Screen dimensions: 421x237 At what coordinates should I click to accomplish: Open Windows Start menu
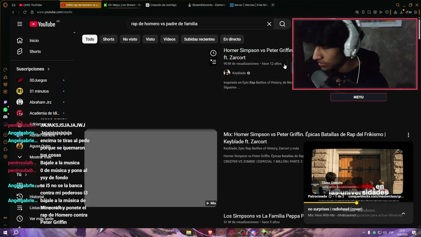pyautogui.click(x=5, y=232)
